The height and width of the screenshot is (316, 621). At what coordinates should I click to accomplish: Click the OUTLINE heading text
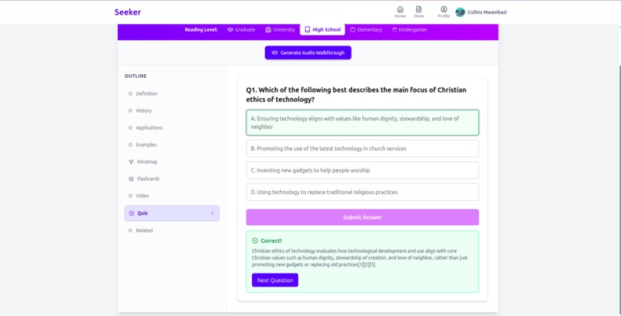coord(136,76)
